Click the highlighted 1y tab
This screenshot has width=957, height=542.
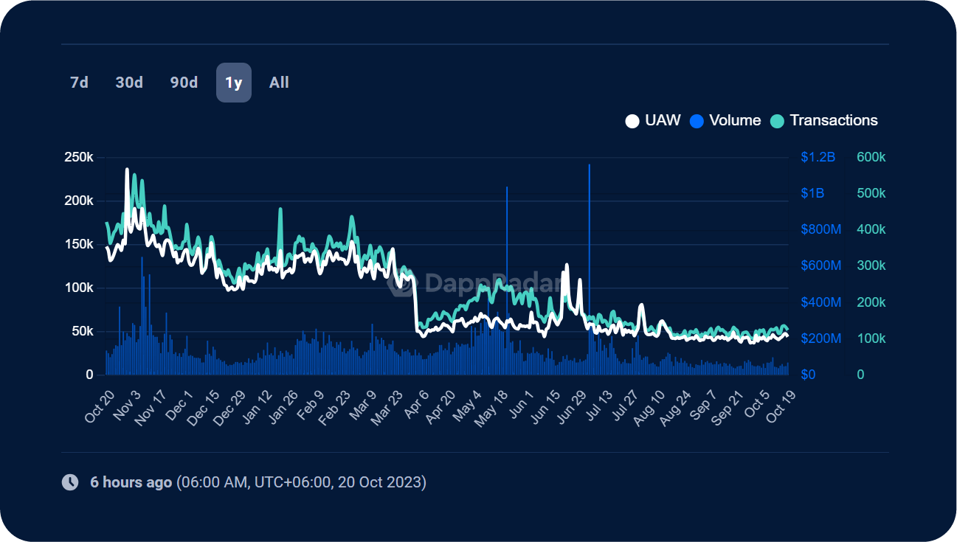tap(234, 83)
